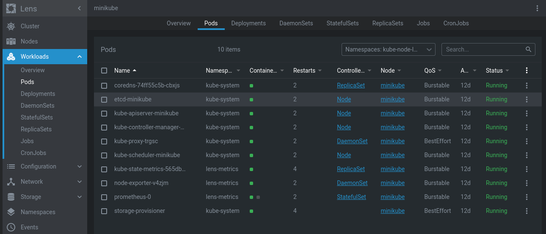Open top-right cluster kebab menu
The image size is (546, 234).
click(537, 8)
